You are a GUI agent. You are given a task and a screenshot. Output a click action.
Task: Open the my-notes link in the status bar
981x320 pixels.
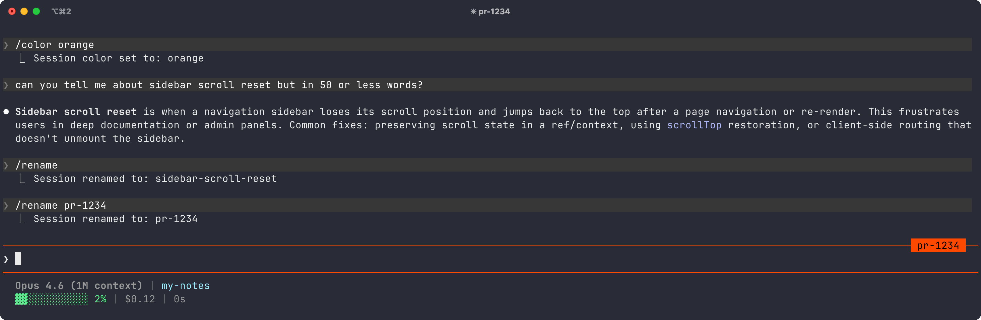[185, 285]
